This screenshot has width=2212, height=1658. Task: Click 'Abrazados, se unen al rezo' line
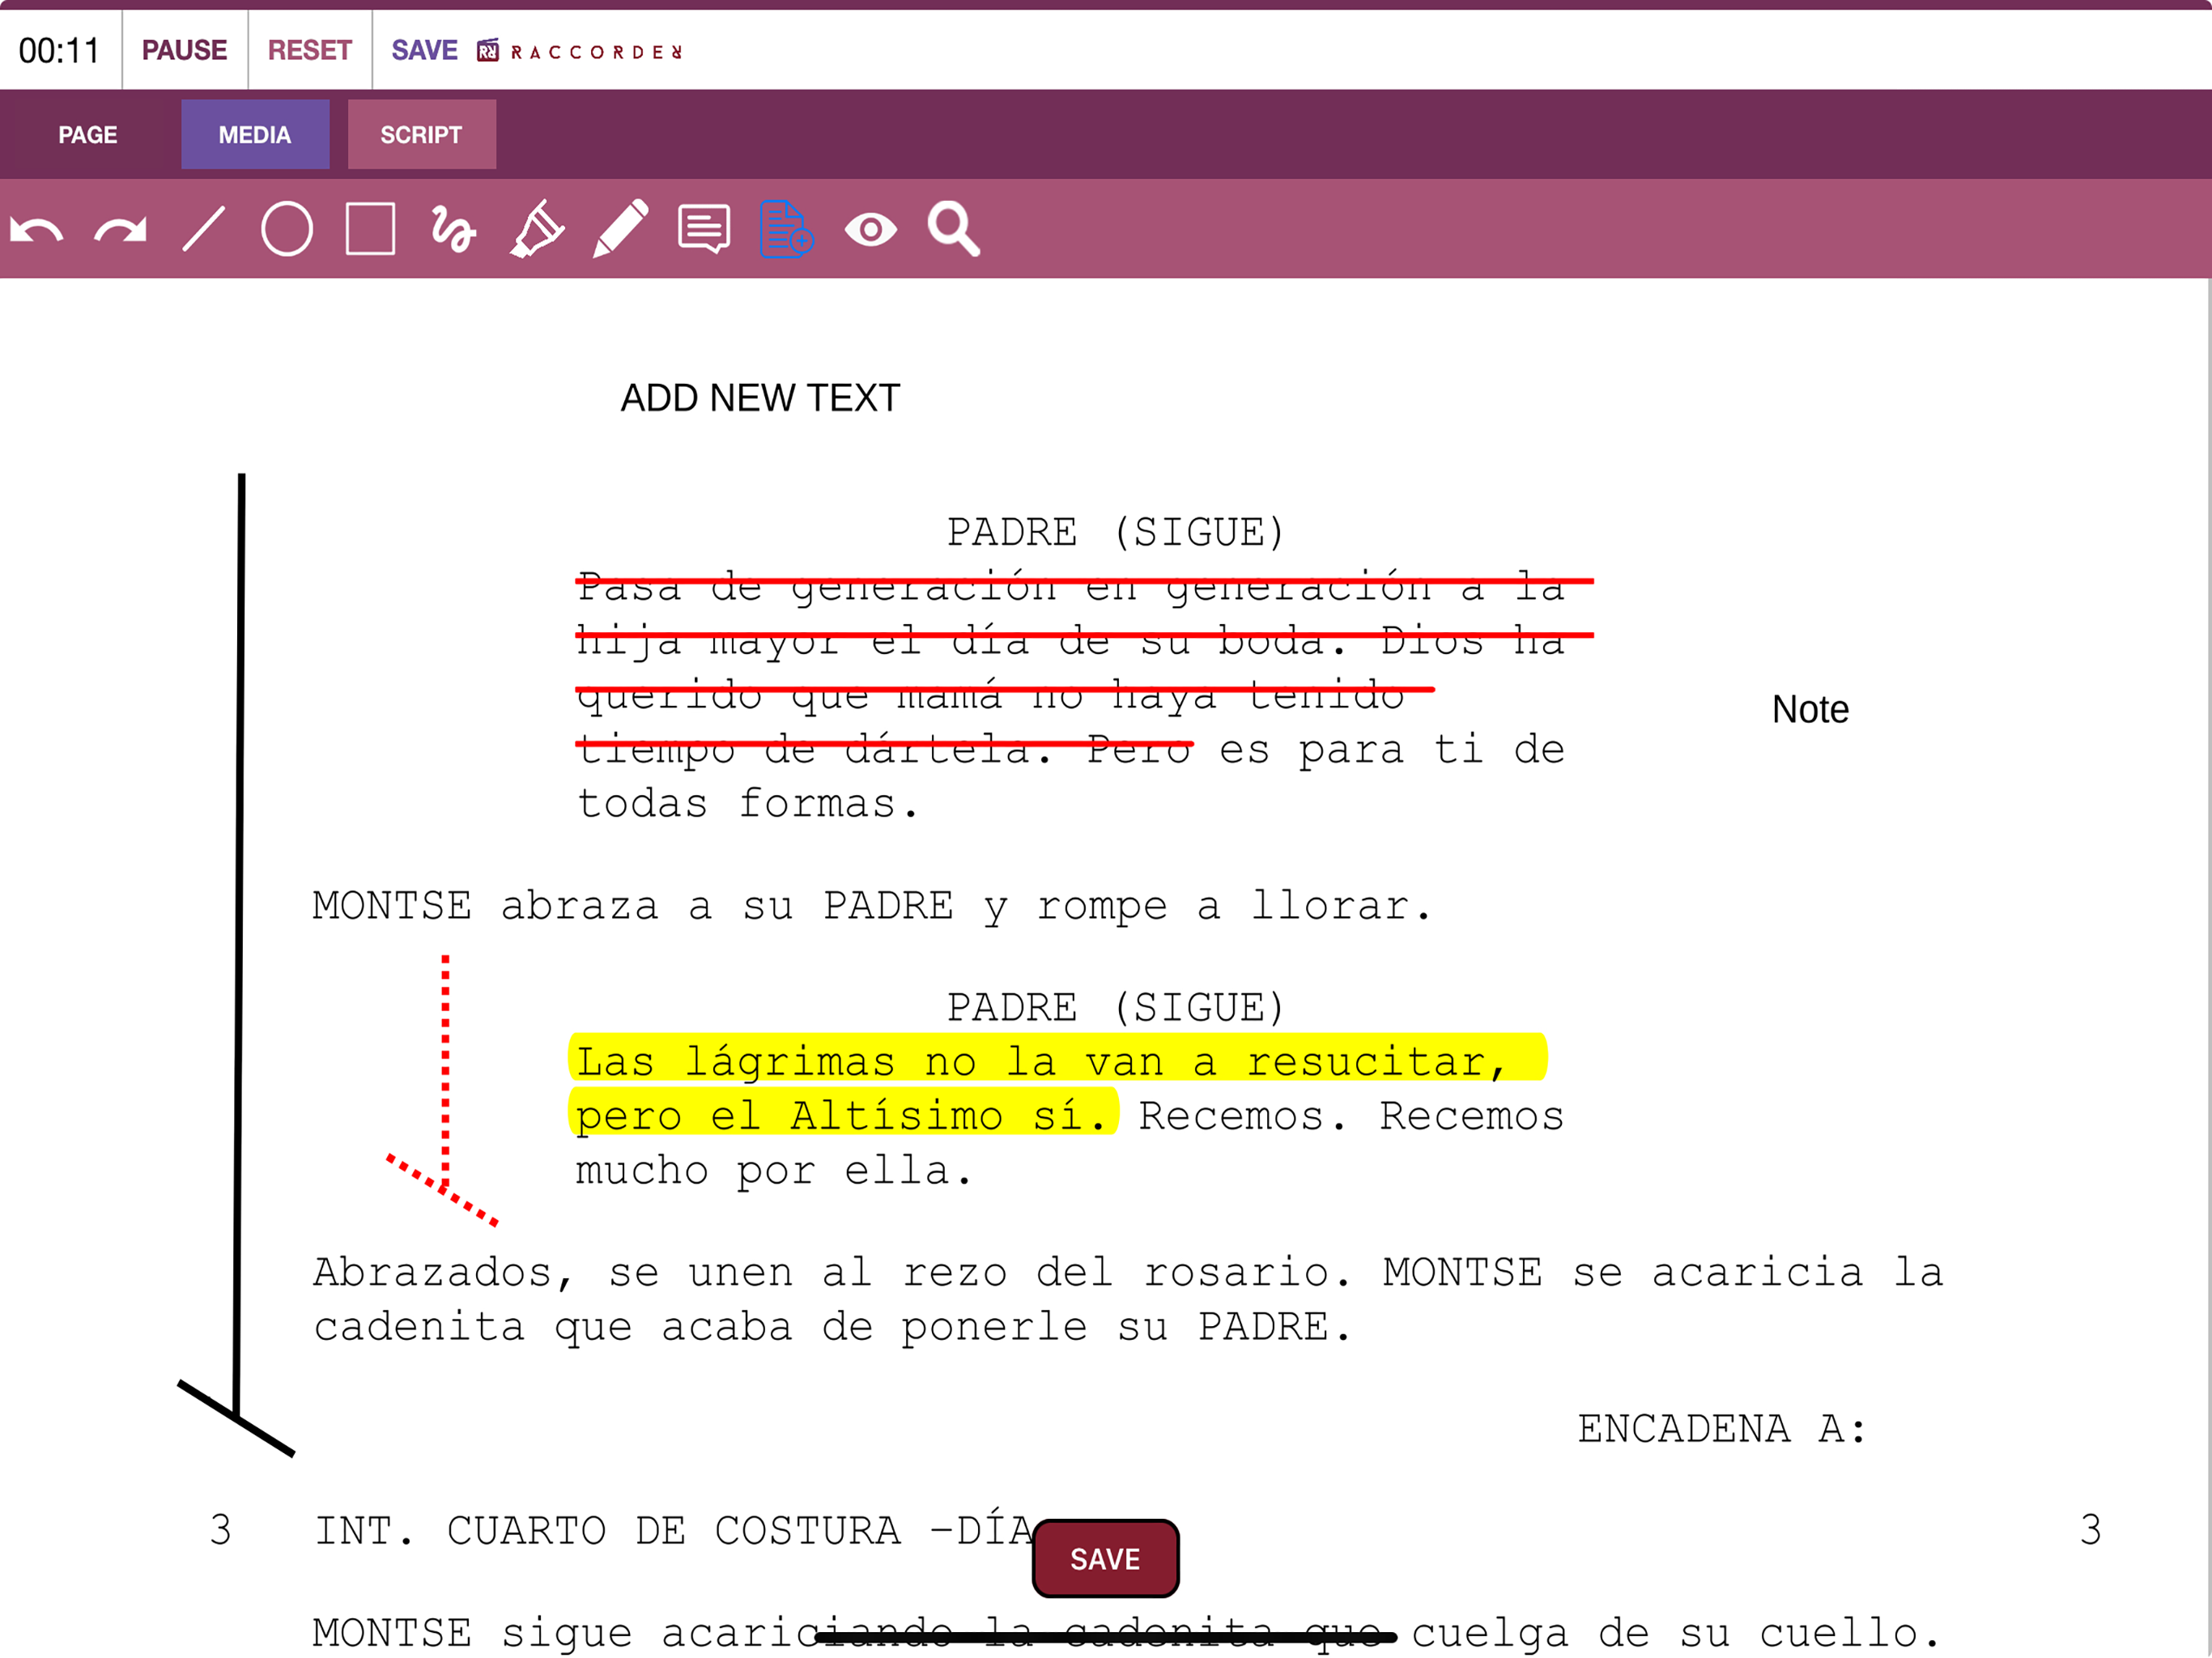point(1127,1272)
